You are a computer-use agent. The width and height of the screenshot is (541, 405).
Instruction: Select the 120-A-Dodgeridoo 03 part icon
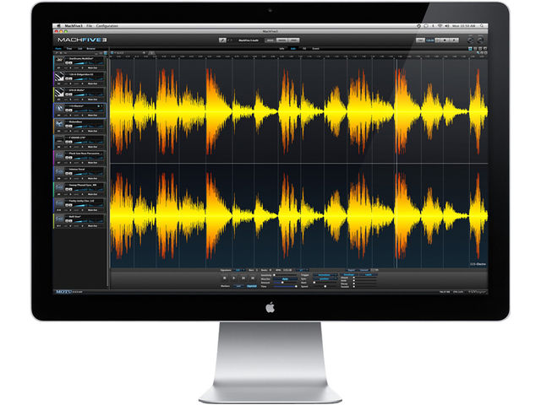pos(59,76)
